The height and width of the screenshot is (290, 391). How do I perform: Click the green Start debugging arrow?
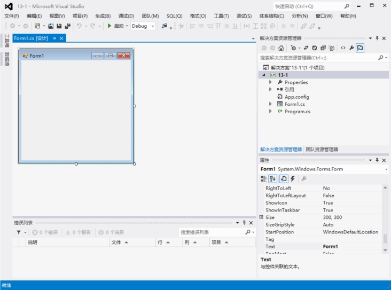pos(110,26)
